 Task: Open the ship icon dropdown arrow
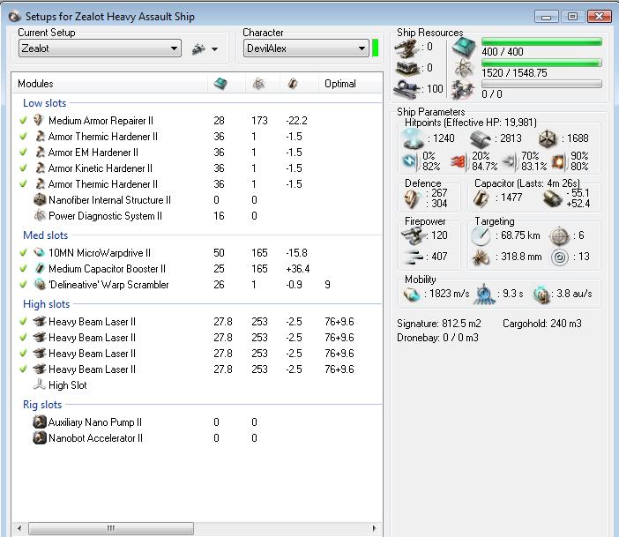click(x=215, y=49)
